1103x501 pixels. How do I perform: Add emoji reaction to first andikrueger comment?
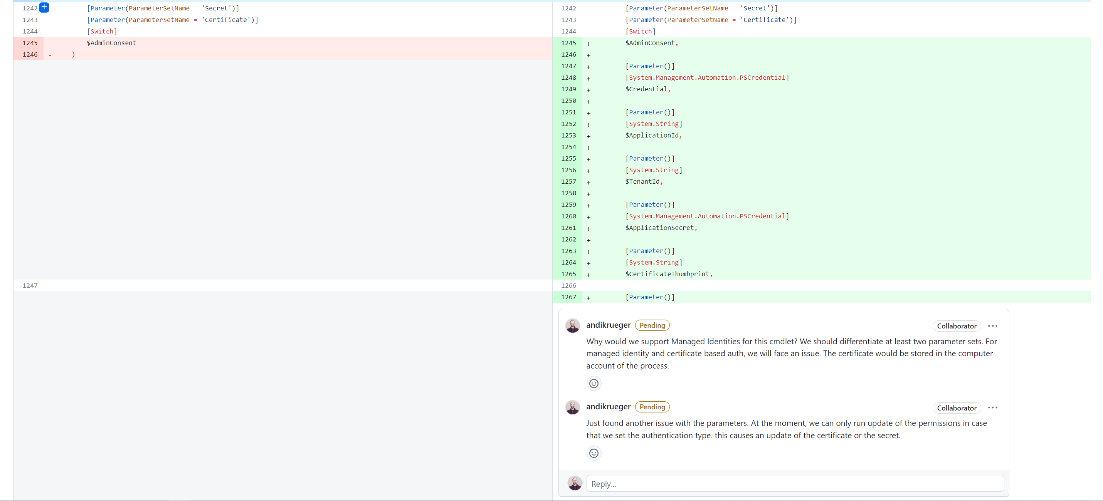click(x=594, y=383)
